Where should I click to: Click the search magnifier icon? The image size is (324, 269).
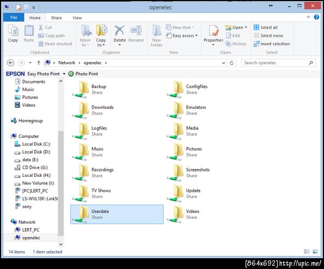tap(311, 63)
